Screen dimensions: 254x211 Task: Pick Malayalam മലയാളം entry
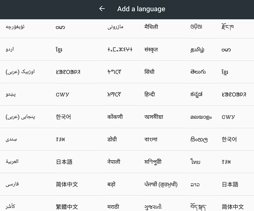point(201,117)
